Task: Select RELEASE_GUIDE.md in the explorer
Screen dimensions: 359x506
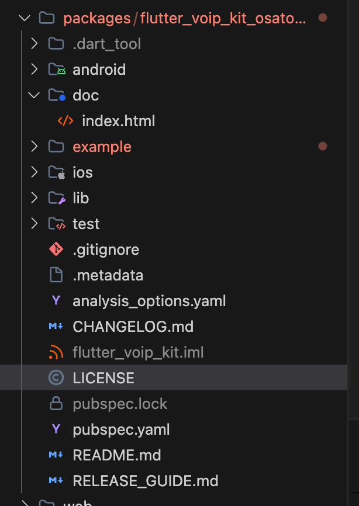Action: point(145,481)
